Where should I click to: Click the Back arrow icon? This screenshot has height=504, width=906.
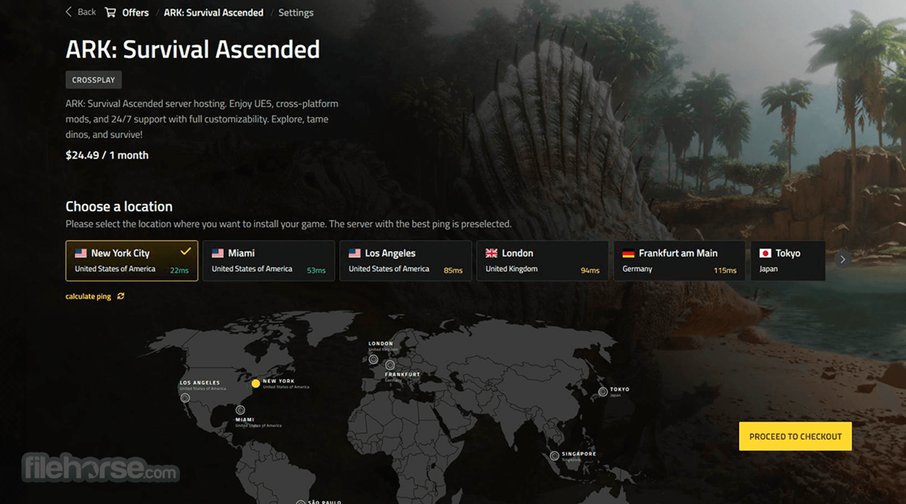69,12
